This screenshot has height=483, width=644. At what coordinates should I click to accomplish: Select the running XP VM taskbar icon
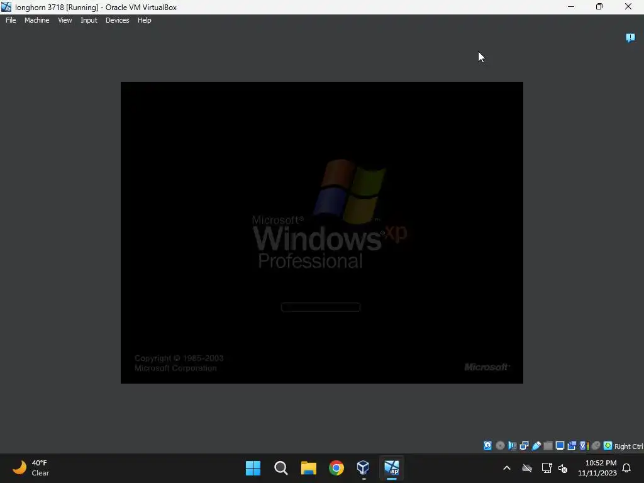(391, 468)
